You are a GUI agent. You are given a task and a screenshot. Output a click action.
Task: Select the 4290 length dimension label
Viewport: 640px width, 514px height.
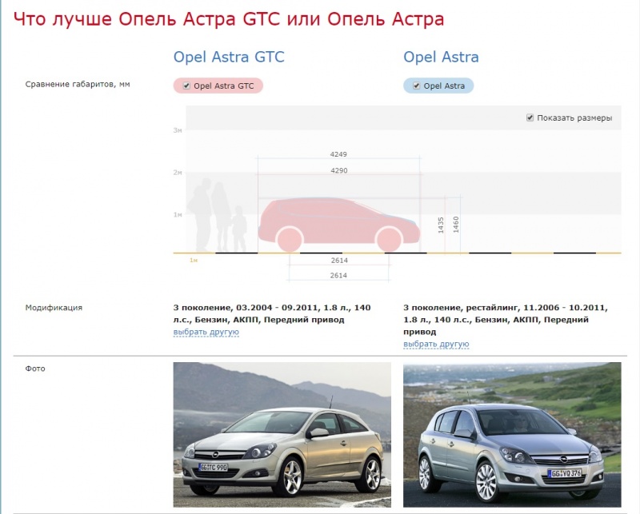338,170
